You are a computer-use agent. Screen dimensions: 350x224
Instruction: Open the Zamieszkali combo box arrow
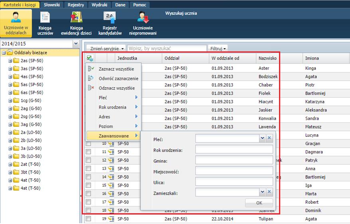tap(263, 192)
